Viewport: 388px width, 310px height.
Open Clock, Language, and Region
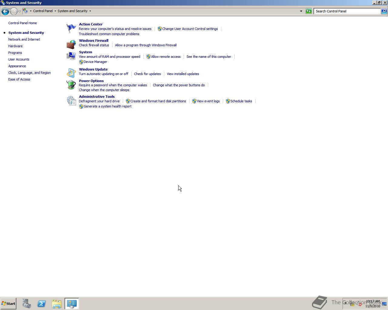(x=29, y=73)
